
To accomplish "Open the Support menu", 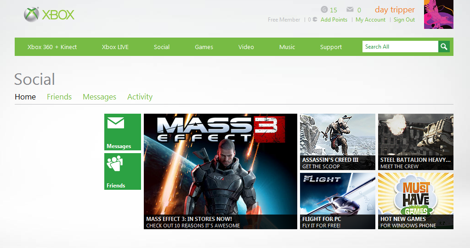I will tap(331, 47).
